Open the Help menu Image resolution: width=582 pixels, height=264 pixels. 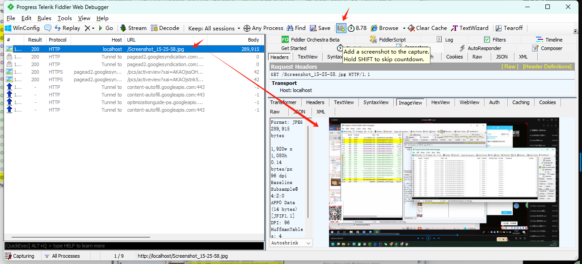tap(102, 18)
